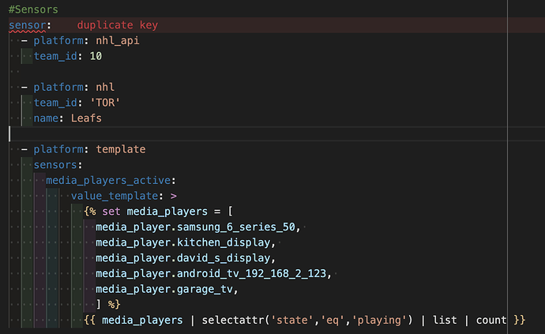
Task: Click the 'set media_players' statement
Action: (155, 212)
